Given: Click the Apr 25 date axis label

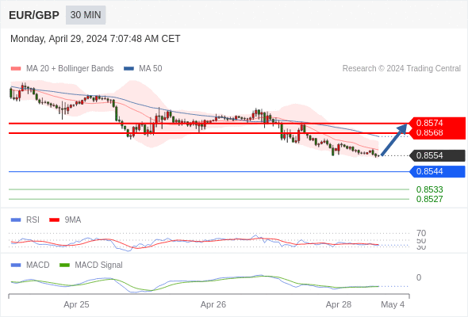Looking at the screenshot, I should tap(76, 304).
